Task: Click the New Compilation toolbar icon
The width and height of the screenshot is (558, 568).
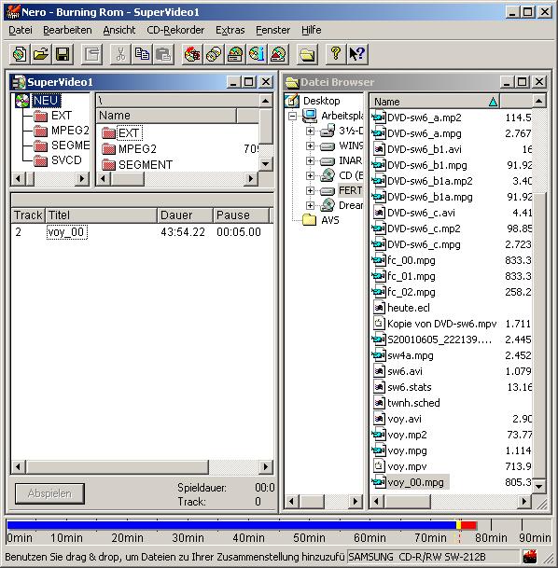Action: 20,55
